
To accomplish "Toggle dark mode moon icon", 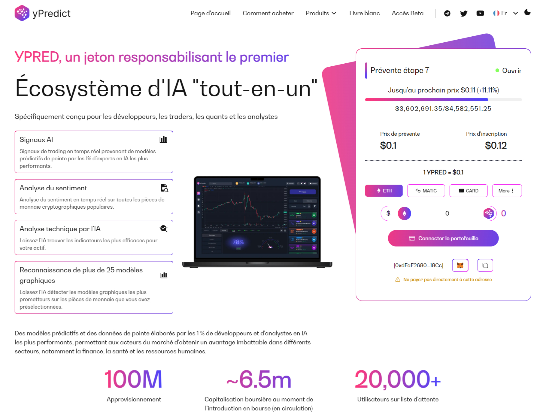I will [527, 12].
